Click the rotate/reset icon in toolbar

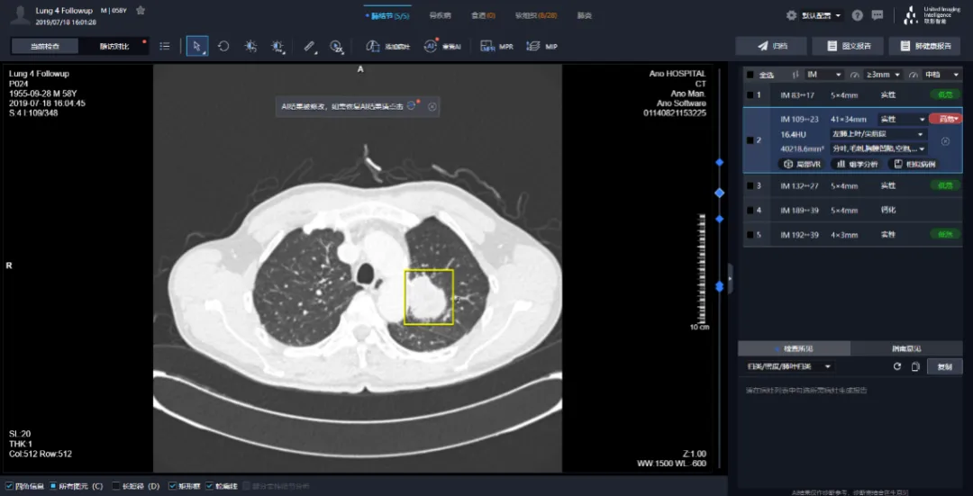[x=223, y=46]
